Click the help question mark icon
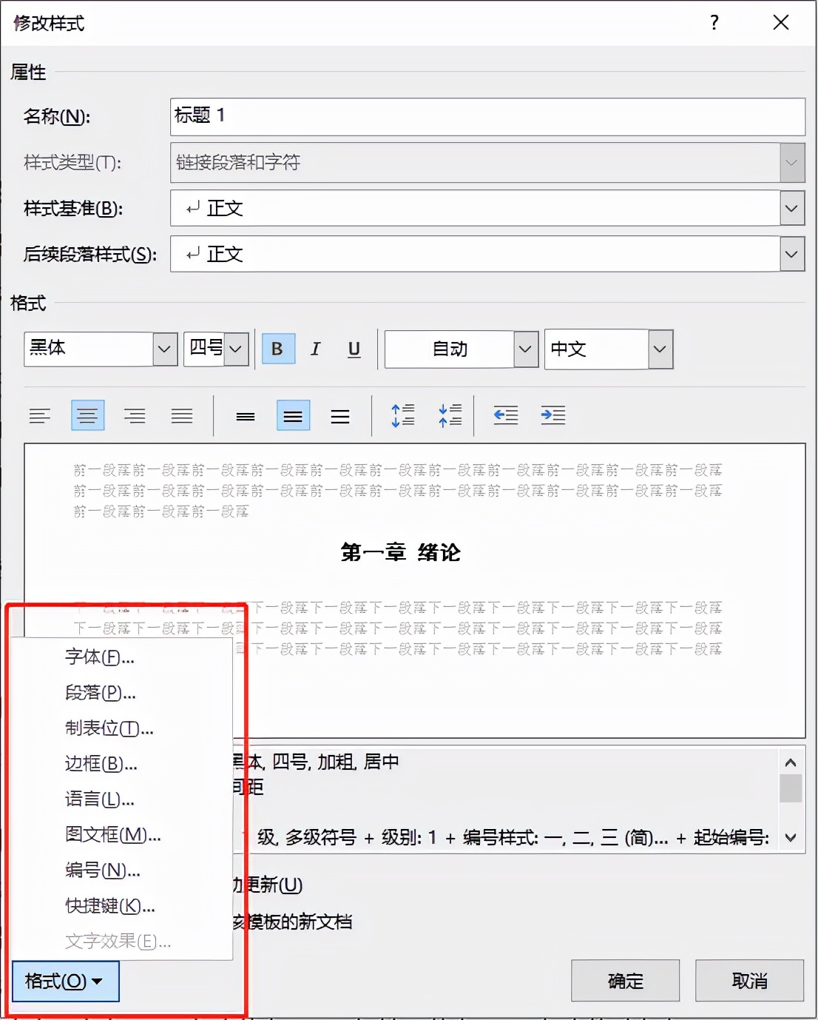This screenshot has width=818, height=1020. [x=714, y=23]
